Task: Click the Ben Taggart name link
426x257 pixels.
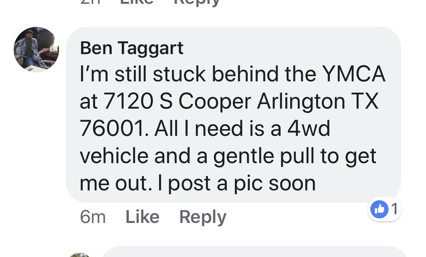Action: (131, 48)
